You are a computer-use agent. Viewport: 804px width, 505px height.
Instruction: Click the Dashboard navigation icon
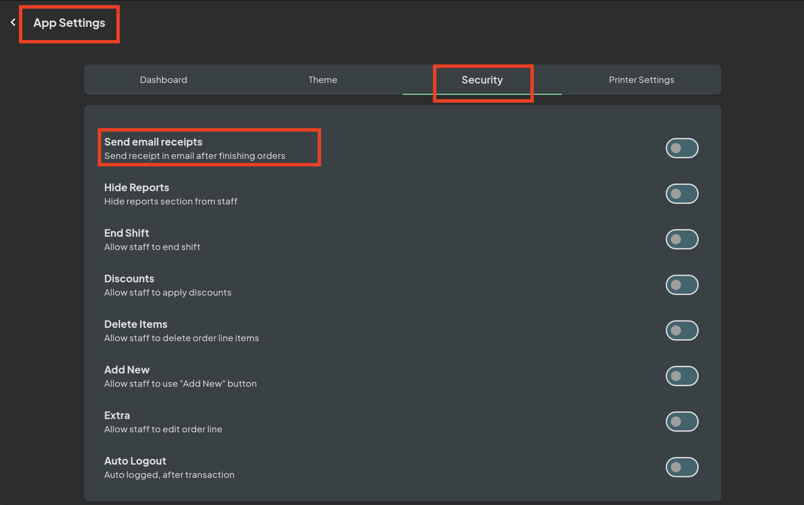point(163,80)
